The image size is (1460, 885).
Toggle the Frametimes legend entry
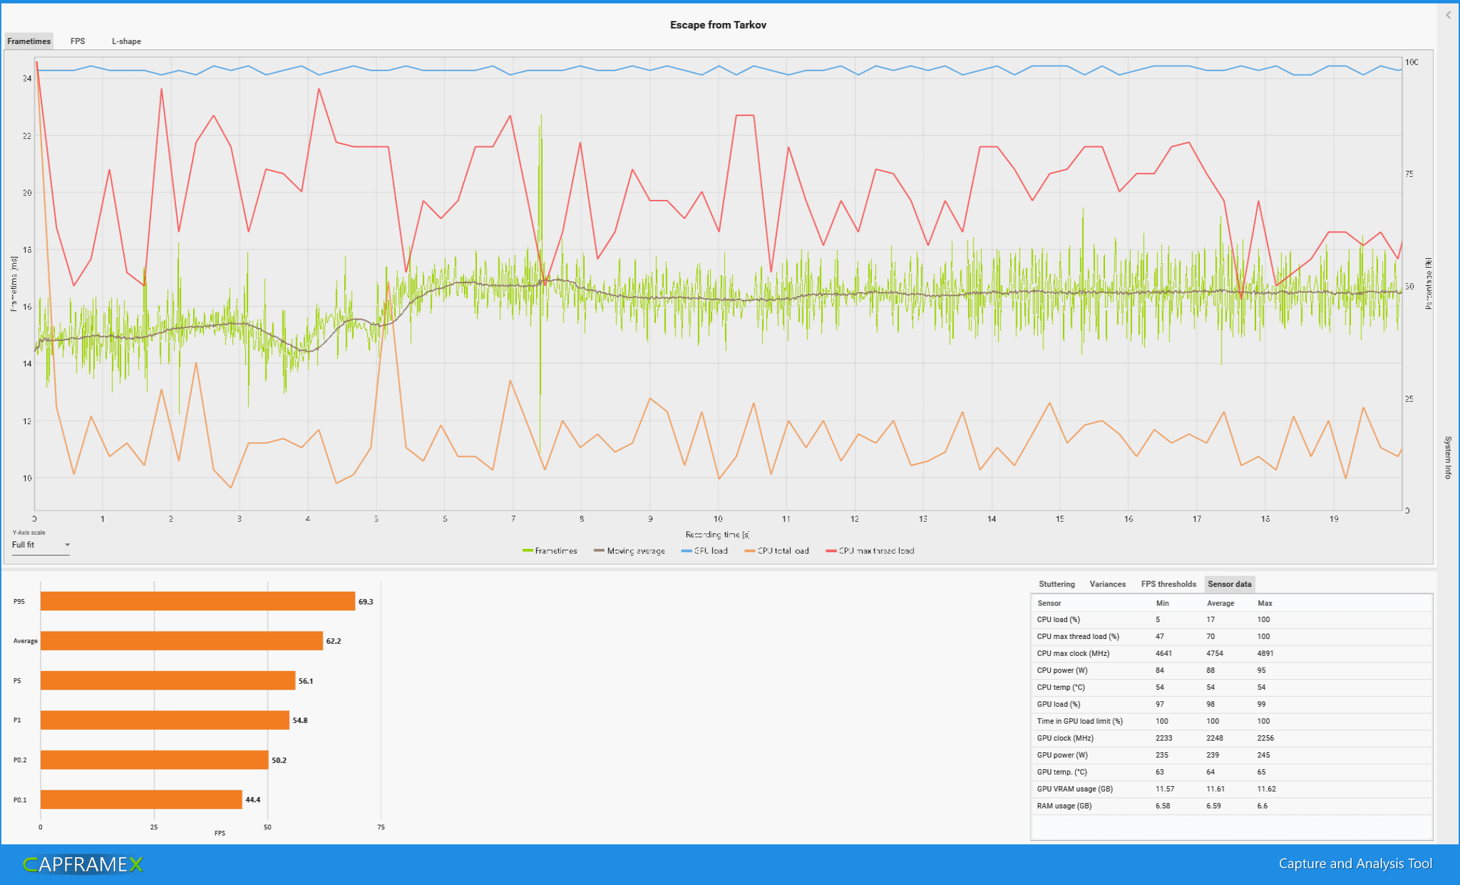(549, 551)
